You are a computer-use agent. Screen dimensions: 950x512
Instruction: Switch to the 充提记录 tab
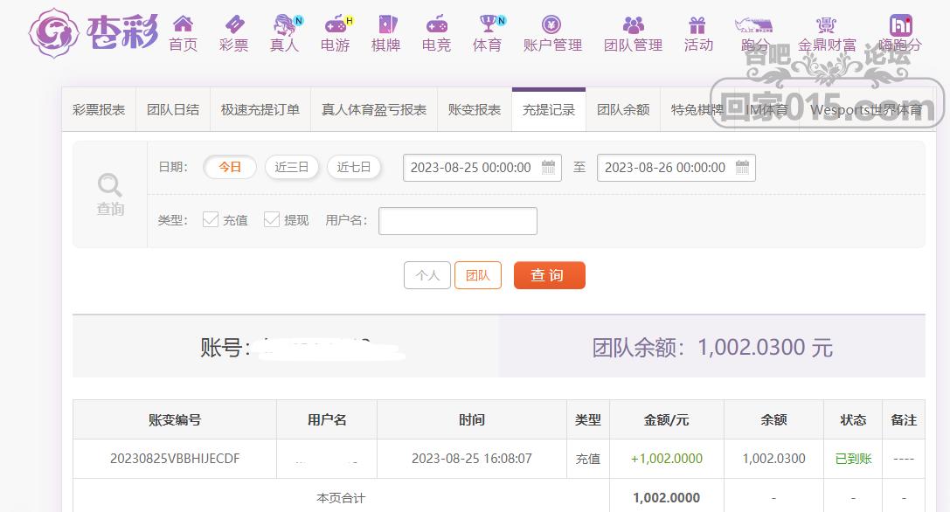[x=549, y=110]
